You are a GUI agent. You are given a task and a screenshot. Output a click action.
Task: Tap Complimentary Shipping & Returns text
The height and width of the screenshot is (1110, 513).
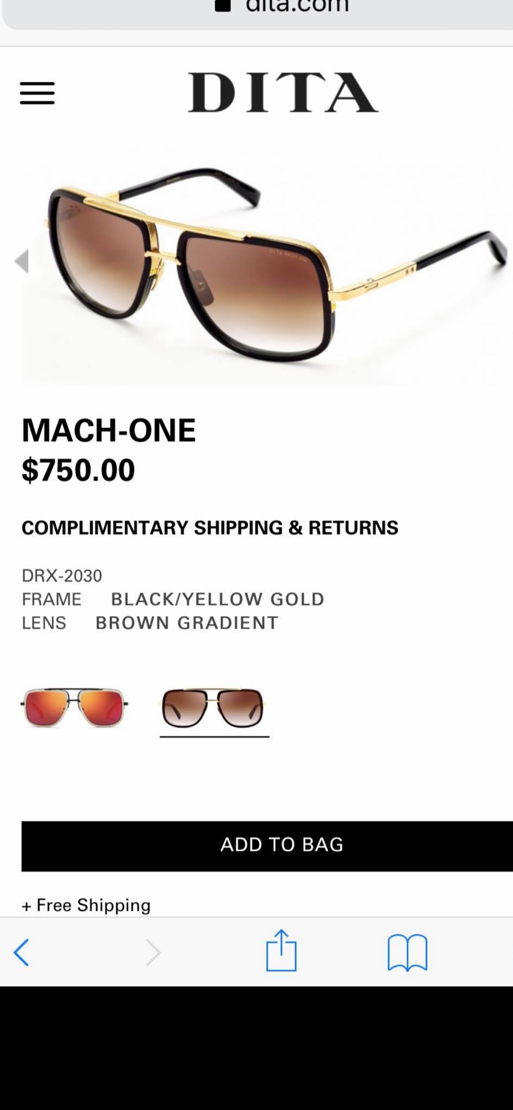[x=210, y=527]
